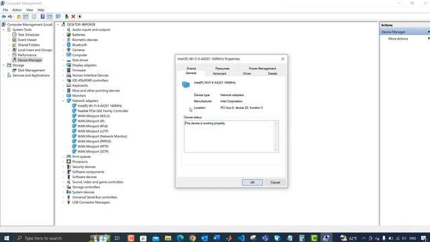Open Google Chrome from the taskbar

pos(192,238)
